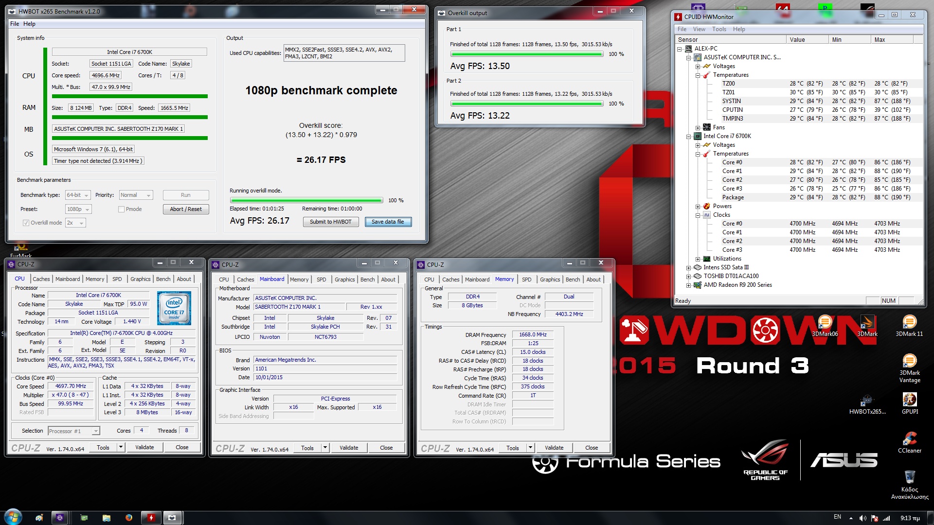Viewport: 934px width, 525px height.
Task: Open Help menu in HWBOT x265
Action: pos(29,24)
